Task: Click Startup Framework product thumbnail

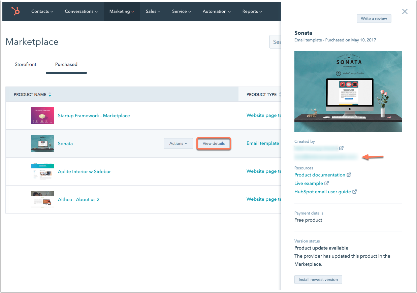Action: click(42, 116)
